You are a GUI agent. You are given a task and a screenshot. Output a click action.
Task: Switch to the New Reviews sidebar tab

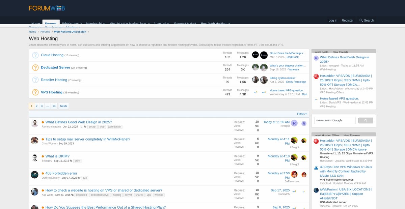click(352, 135)
